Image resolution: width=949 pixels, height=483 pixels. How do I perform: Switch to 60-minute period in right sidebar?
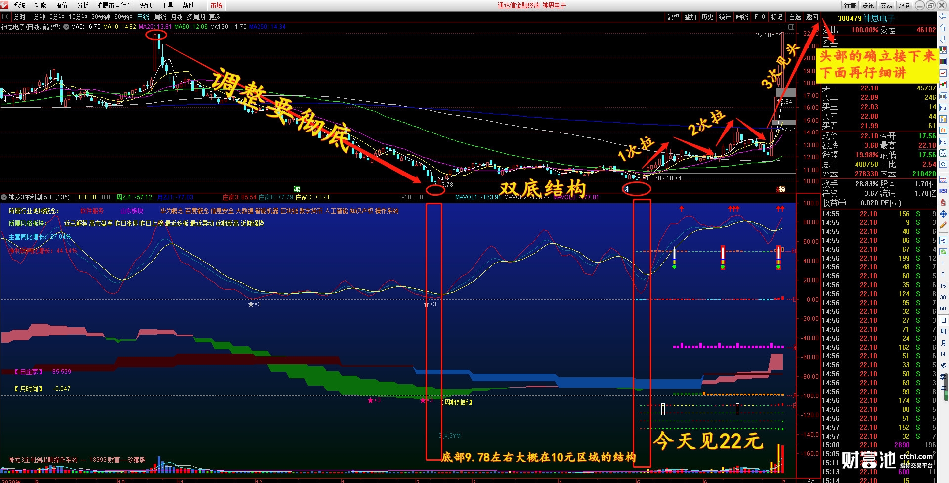943,308
